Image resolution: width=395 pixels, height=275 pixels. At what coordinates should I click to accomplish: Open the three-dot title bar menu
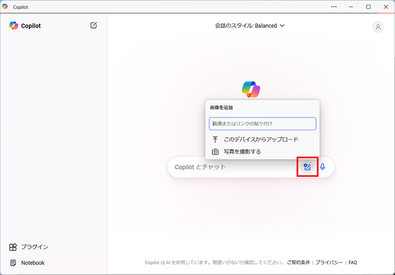334,7
